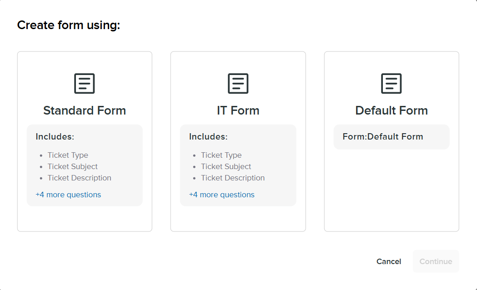Screen dimensions: 477x290
Task: Click the IT Form document icon
Action: [238, 84]
